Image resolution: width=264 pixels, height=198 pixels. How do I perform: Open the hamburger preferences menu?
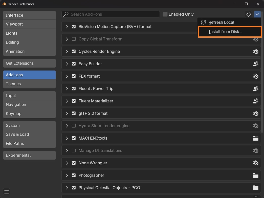coord(7,192)
